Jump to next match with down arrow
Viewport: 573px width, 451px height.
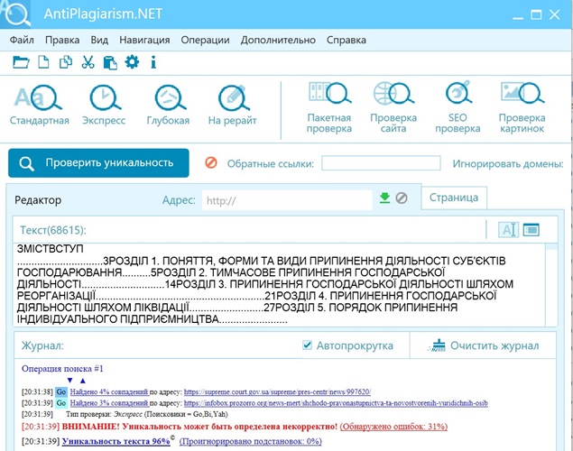click(69, 381)
